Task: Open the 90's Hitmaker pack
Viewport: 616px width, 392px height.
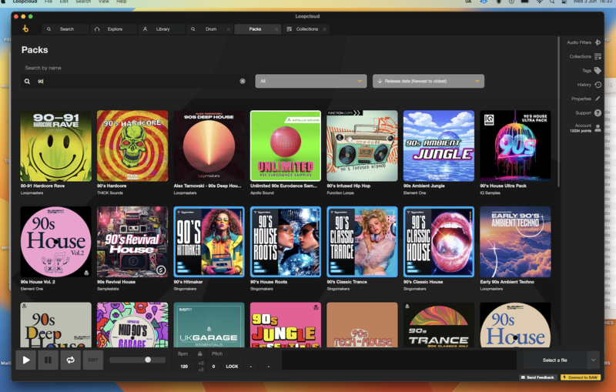Action: pyautogui.click(x=209, y=242)
